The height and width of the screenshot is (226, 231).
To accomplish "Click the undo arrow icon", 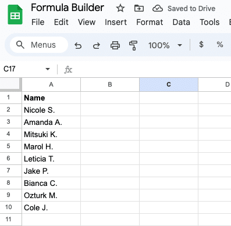I will [78, 45].
